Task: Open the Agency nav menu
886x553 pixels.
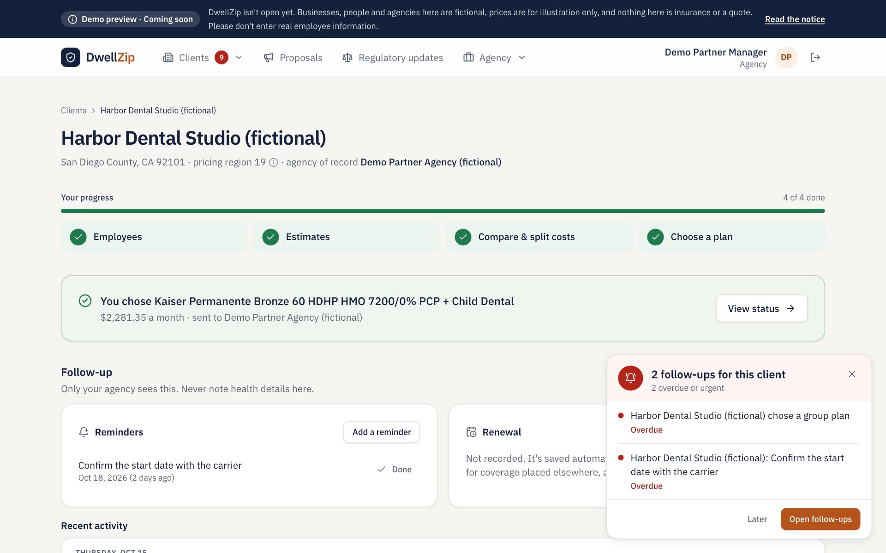Action: [x=495, y=58]
